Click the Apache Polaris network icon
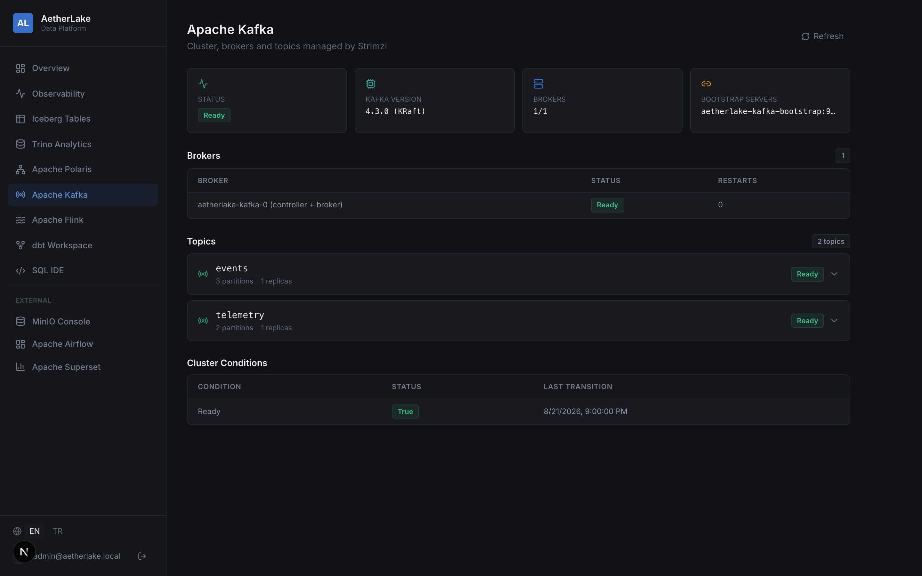This screenshot has width=922, height=576. [x=20, y=170]
